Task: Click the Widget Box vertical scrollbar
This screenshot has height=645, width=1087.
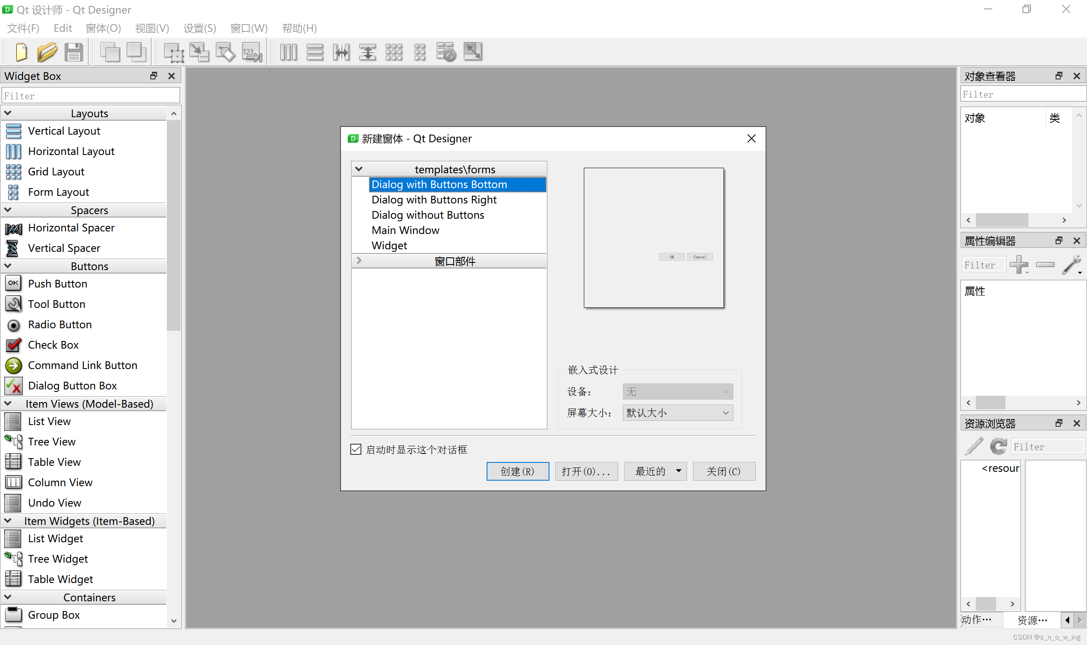Action: point(173,225)
